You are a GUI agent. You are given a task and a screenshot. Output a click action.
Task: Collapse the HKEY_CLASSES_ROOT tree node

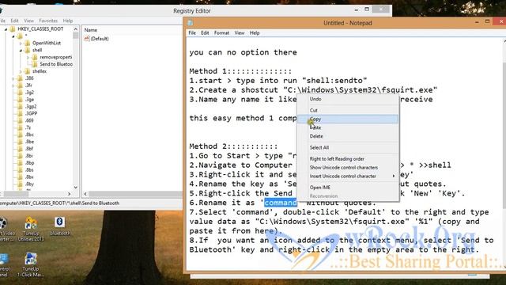tap(6, 29)
